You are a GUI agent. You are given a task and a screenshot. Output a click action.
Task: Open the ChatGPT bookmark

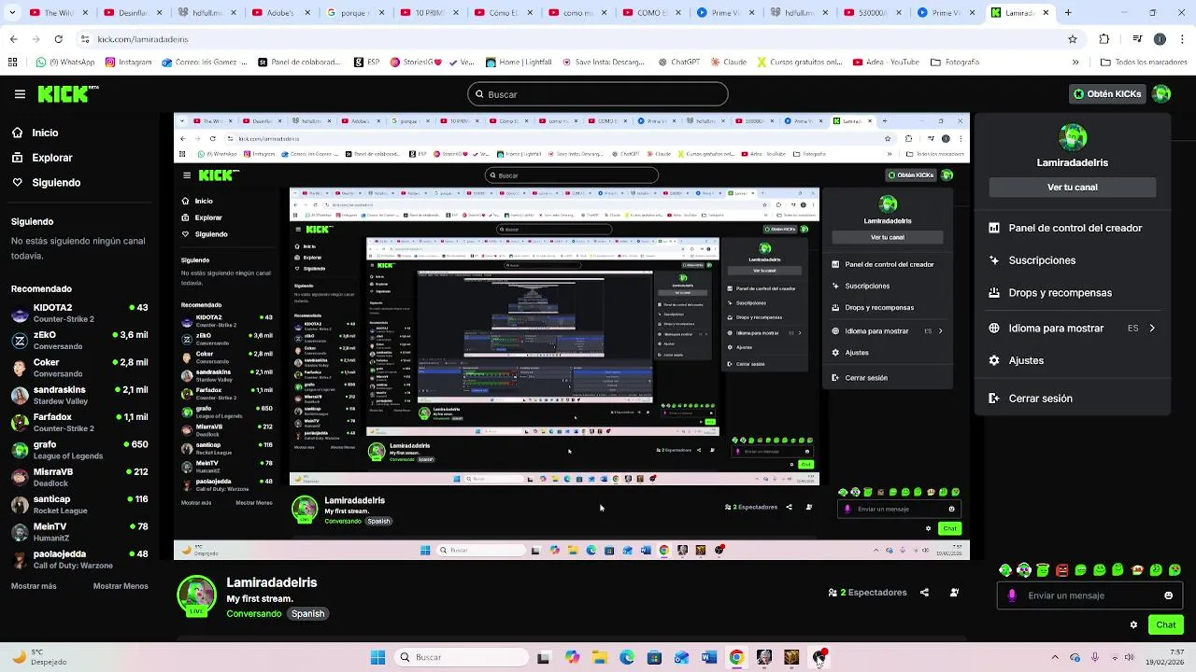click(x=678, y=63)
